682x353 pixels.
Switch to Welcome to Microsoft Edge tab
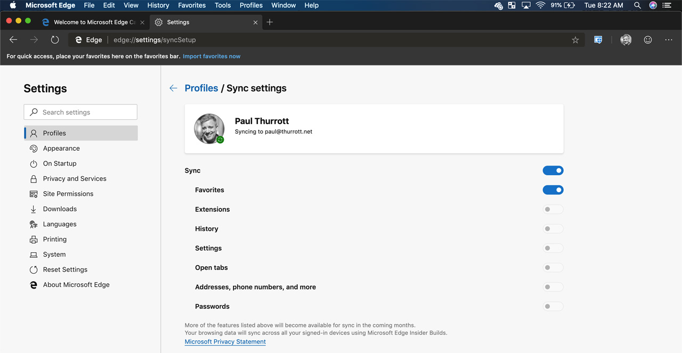tap(91, 22)
